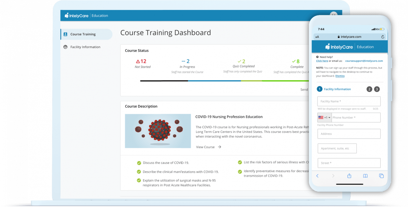Click the Facility Information sidebar icon

click(65, 47)
